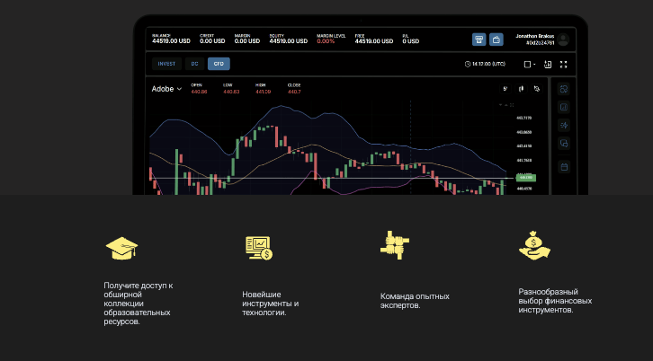Toggle fullscreen mode for the platform

click(564, 64)
